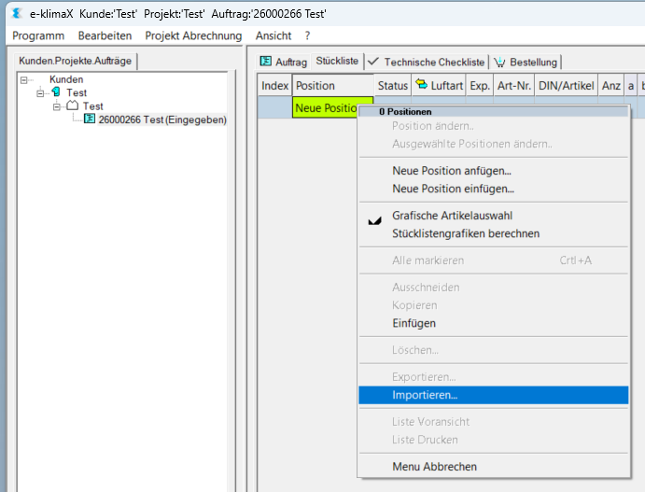Click the Position column header

pos(333,86)
